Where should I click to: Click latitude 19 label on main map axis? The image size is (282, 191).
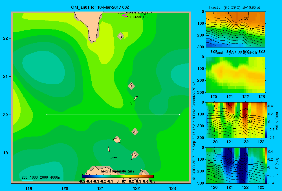point(6,153)
